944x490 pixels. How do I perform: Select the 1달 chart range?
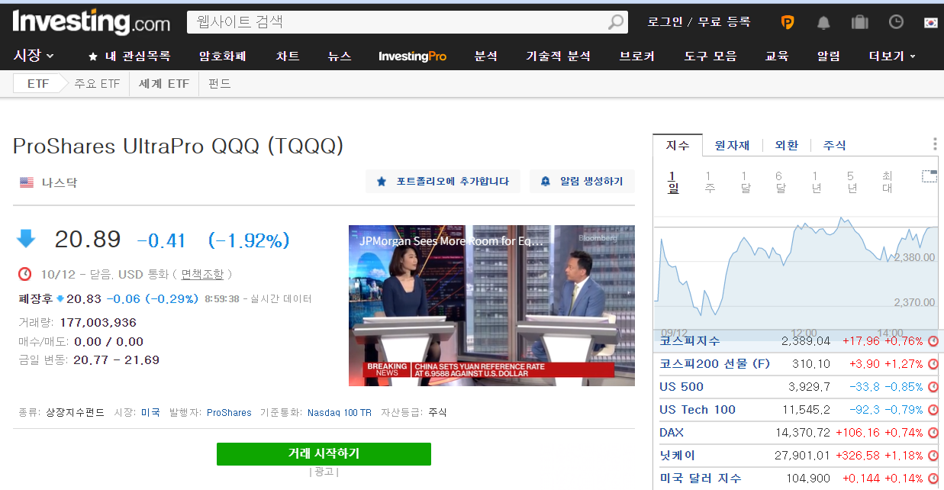point(746,182)
